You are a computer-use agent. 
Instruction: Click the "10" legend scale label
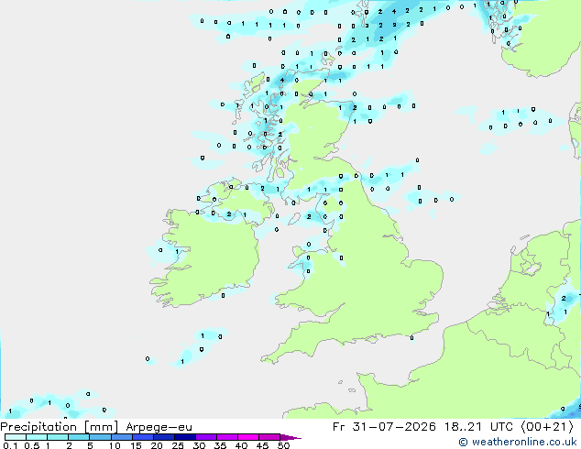[x=115, y=445]
